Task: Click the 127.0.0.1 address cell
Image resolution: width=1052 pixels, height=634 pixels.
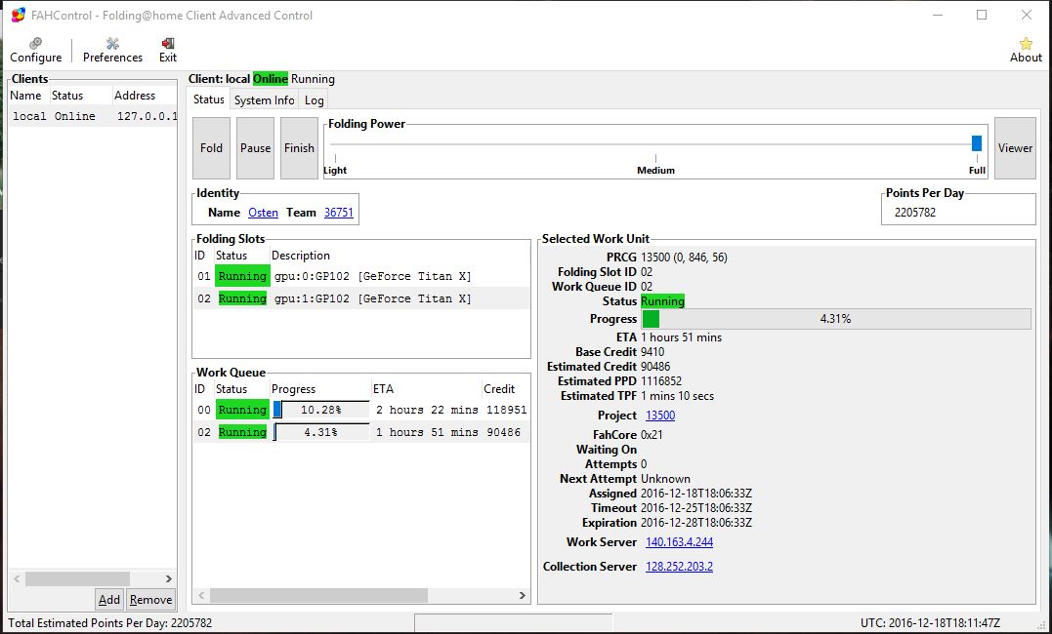Action: click(147, 116)
